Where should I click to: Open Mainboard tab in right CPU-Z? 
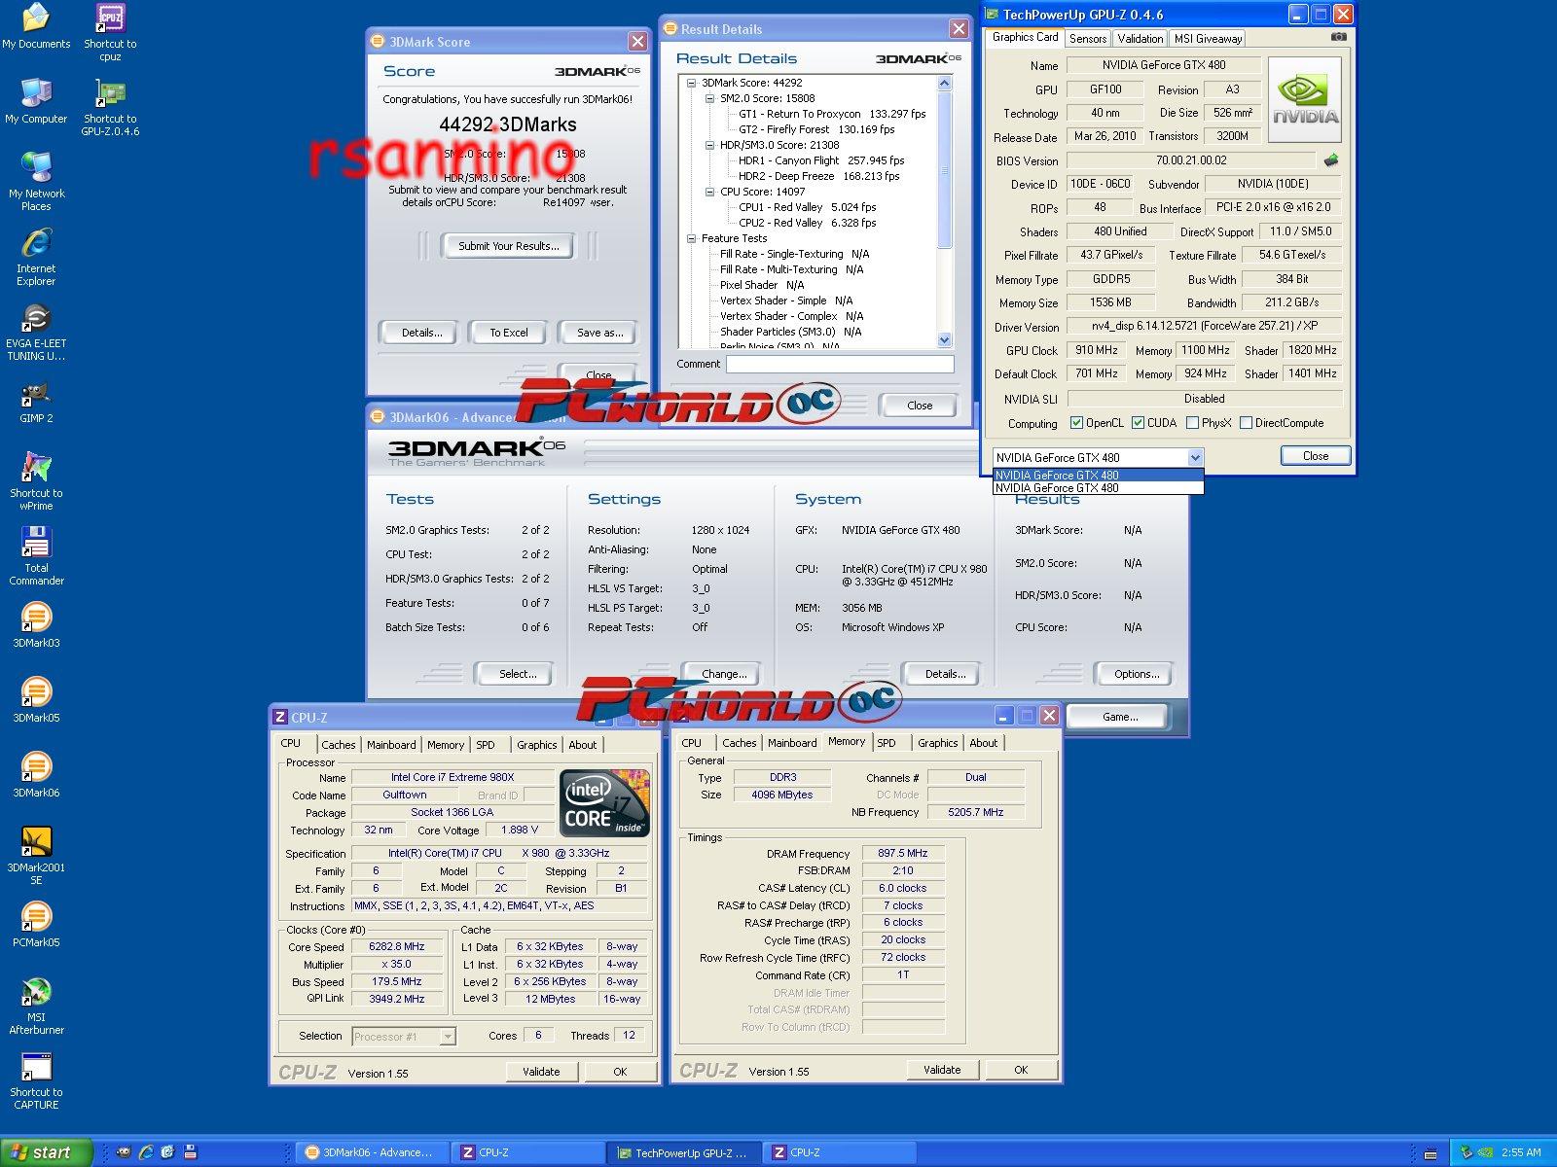pos(792,743)
